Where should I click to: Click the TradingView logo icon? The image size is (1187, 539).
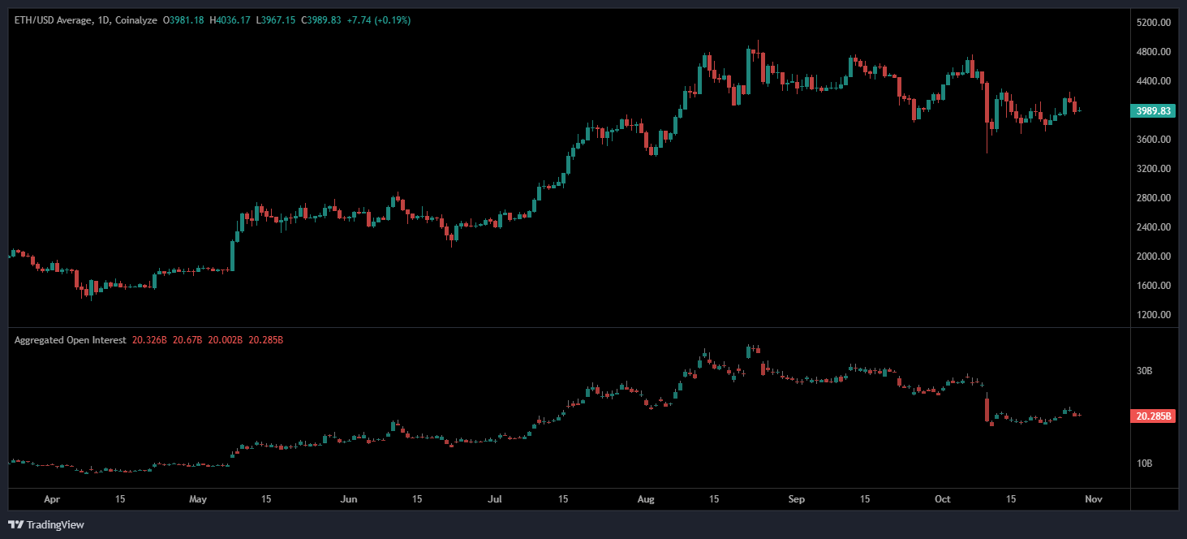click(15, 524)
